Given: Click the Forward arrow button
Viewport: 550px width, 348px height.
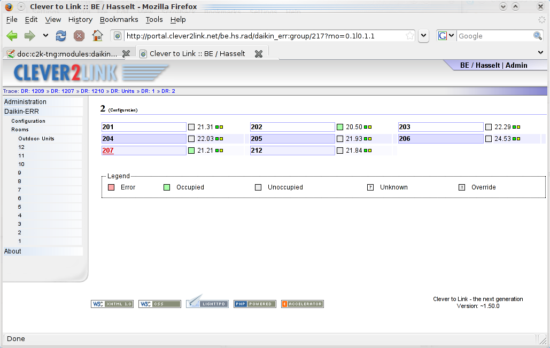Looking at the screenshot, I should coord(30,36).
